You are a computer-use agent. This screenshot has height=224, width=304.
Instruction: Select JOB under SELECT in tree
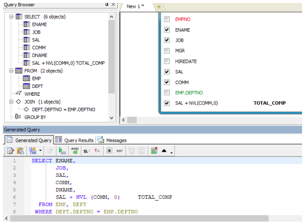[x=36, y=32]
